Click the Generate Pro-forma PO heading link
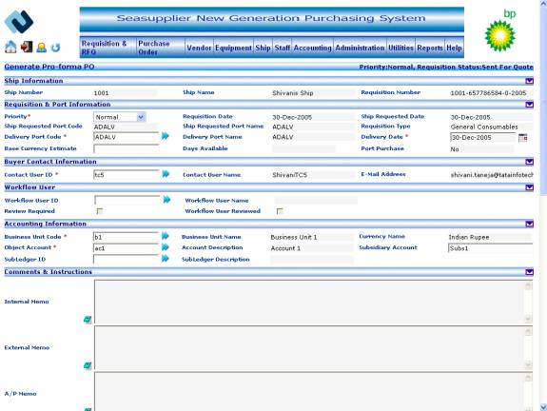The image size is (547, 411). coord(49,67)
